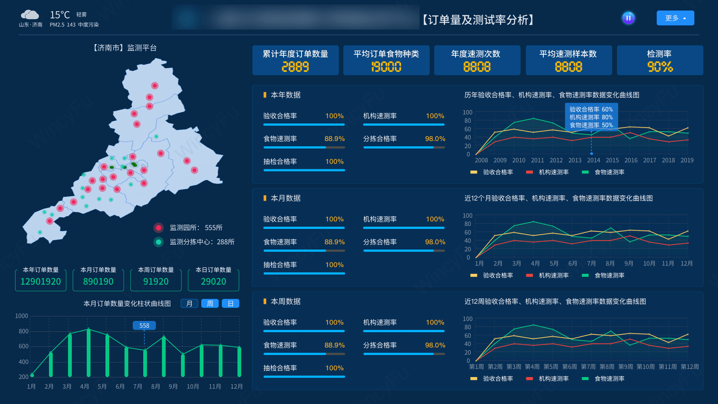Toggle 食物速测率 legend in 12-month chart
This screenshot has width=718, height=404.
click(603, 275)
